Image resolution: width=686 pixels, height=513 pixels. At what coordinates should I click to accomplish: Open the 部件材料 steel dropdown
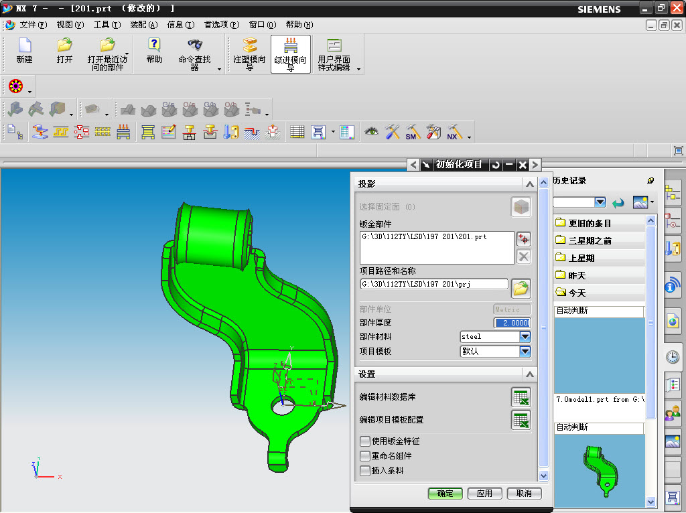[525, 337]
